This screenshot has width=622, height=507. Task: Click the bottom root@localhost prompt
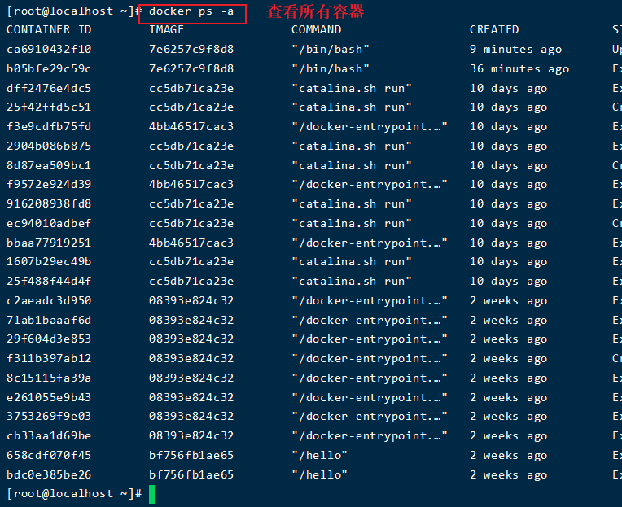tap(75, 493)
